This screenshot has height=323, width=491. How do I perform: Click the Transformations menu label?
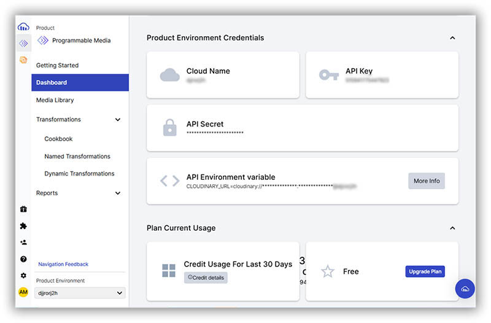pos(58,119)
